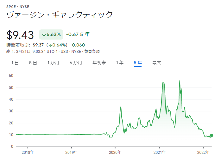Select the 5日 time range tab

(x=33, y=63)
